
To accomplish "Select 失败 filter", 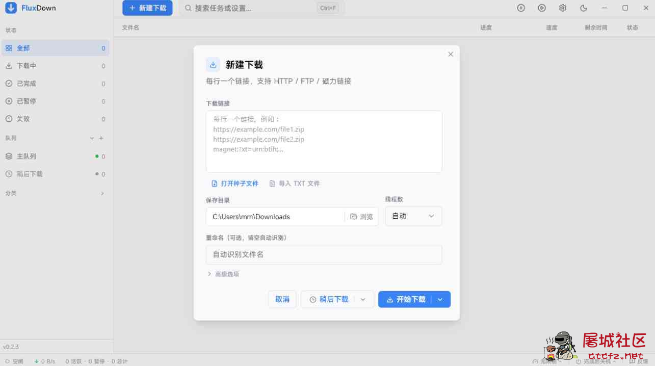I will (55, 119).
